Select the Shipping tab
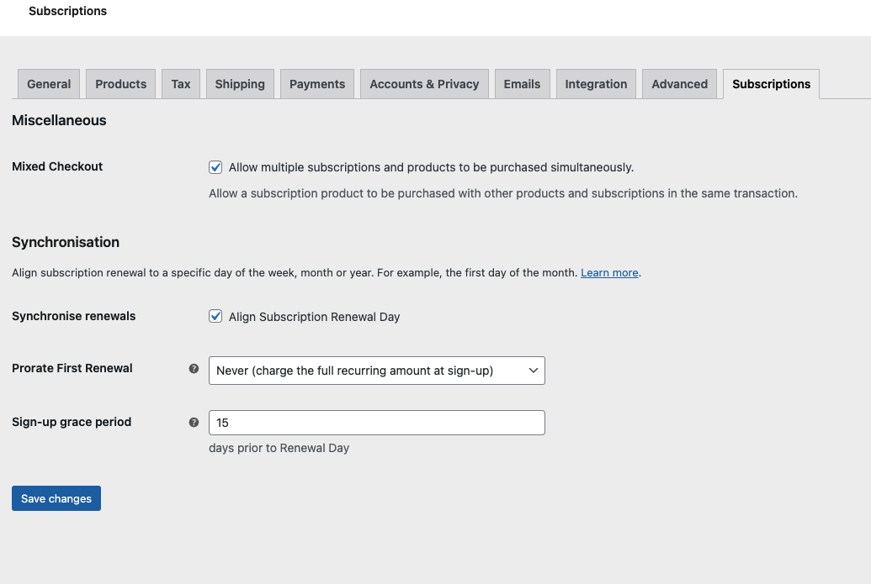Screen dimensions: 871x584 coord(240,84)
